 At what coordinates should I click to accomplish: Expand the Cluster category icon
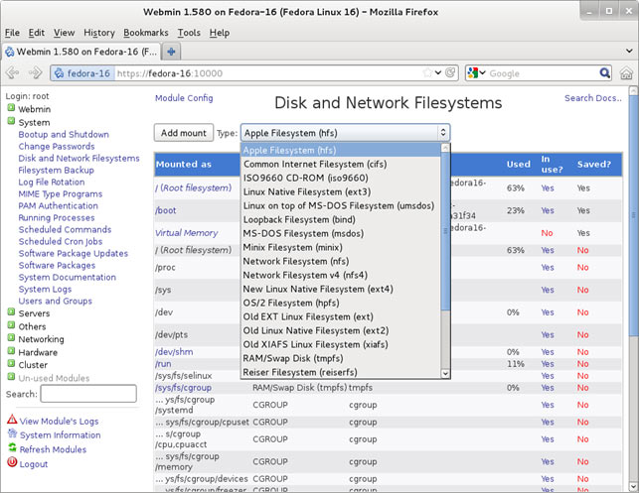11,364
